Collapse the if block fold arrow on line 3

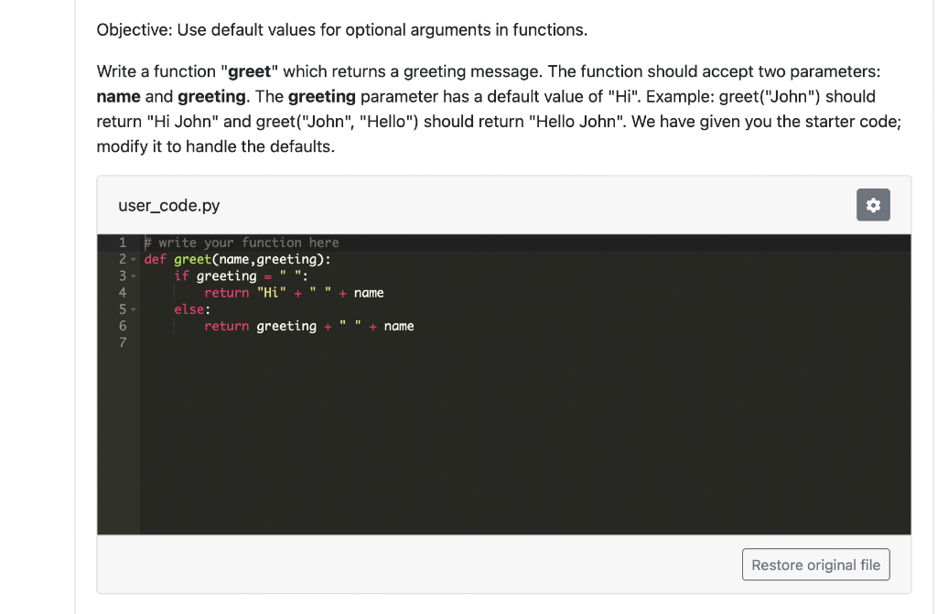[134, 275]
